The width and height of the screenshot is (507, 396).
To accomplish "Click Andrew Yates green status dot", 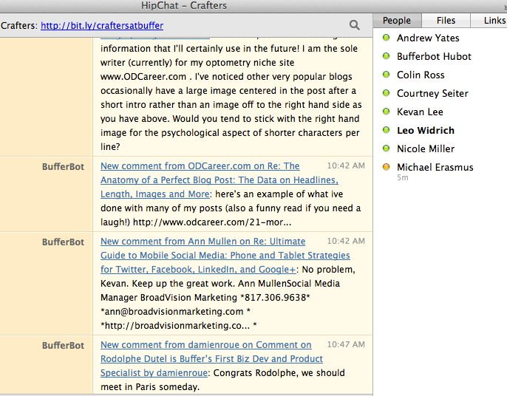I will tap(386, 38).
